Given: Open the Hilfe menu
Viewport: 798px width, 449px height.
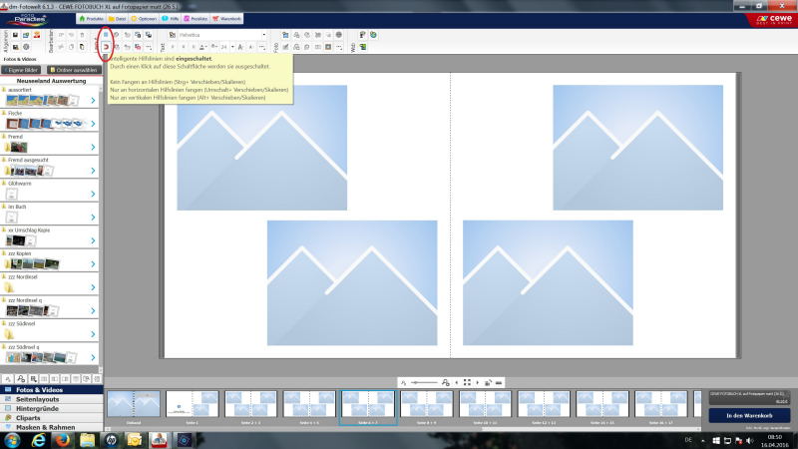Looking at the screenshot, I should [171, 19].
